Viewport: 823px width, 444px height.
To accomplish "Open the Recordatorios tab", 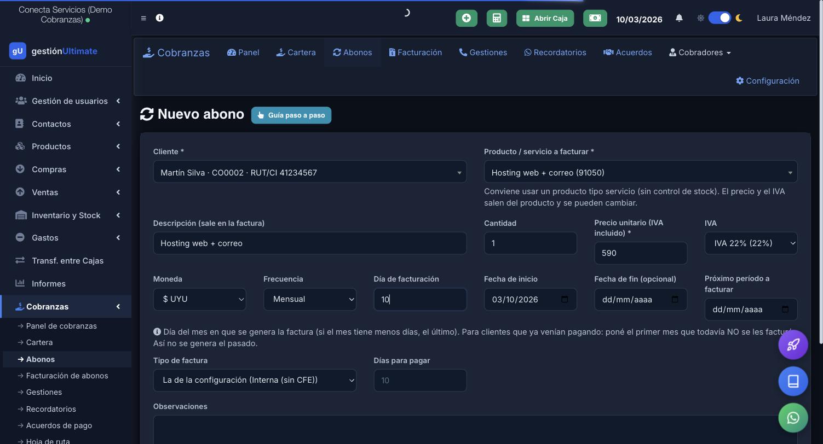I will 555,52.
